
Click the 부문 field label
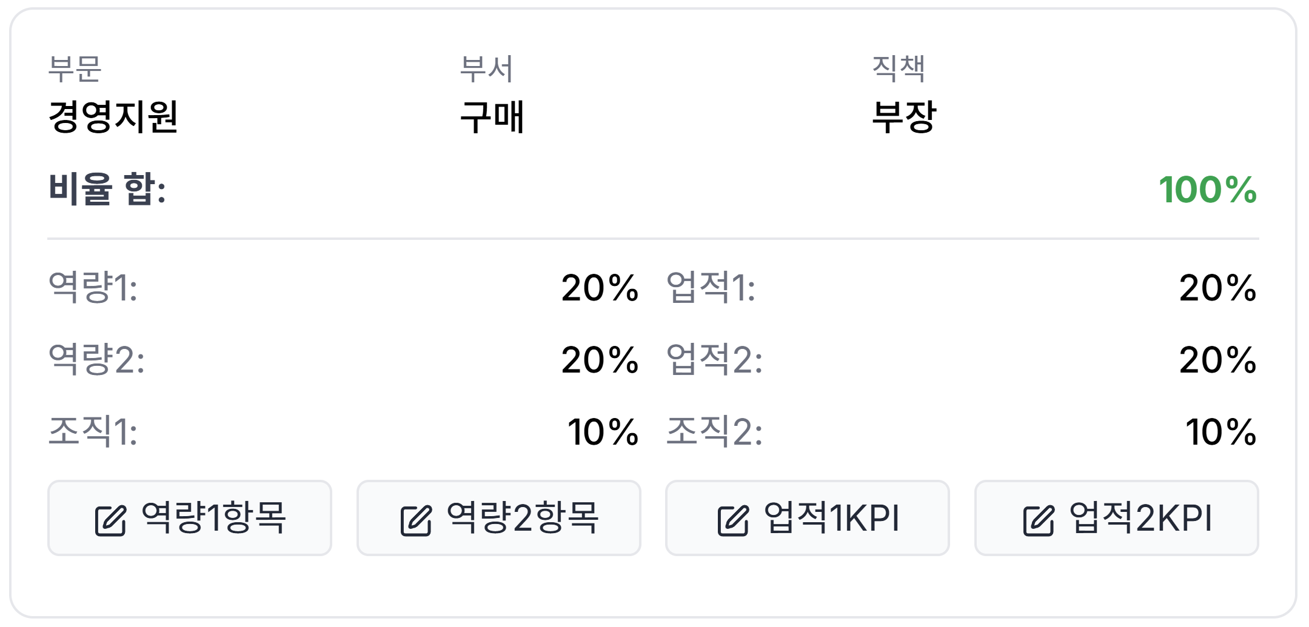[75, 68]
